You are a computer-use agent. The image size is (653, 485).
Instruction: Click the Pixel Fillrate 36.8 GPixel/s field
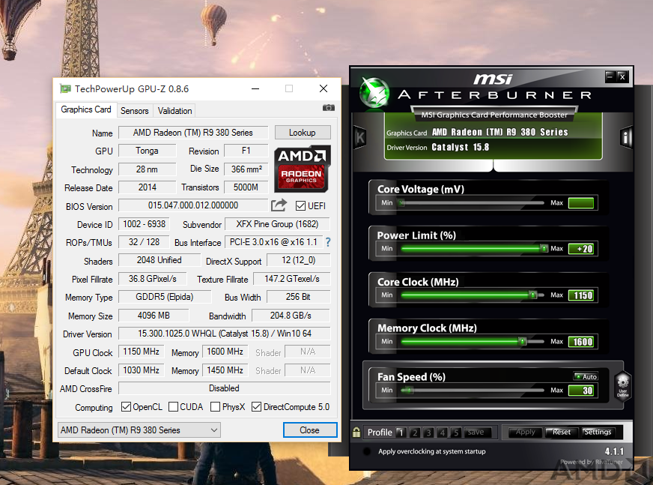[153, 279]
